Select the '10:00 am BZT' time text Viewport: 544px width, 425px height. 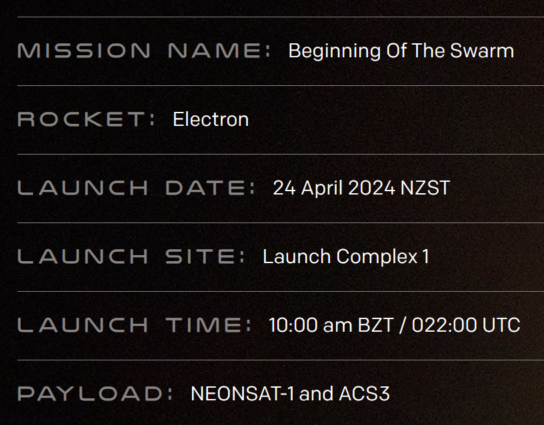click(331, 325)
